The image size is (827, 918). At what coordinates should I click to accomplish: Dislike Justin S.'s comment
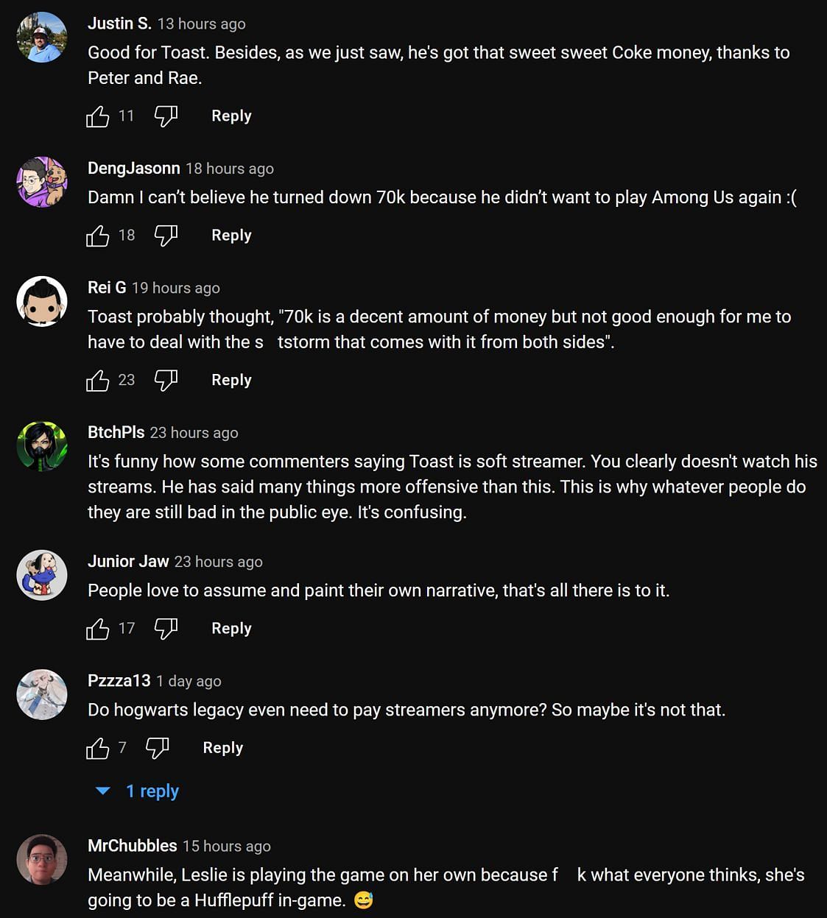(166, 116)
